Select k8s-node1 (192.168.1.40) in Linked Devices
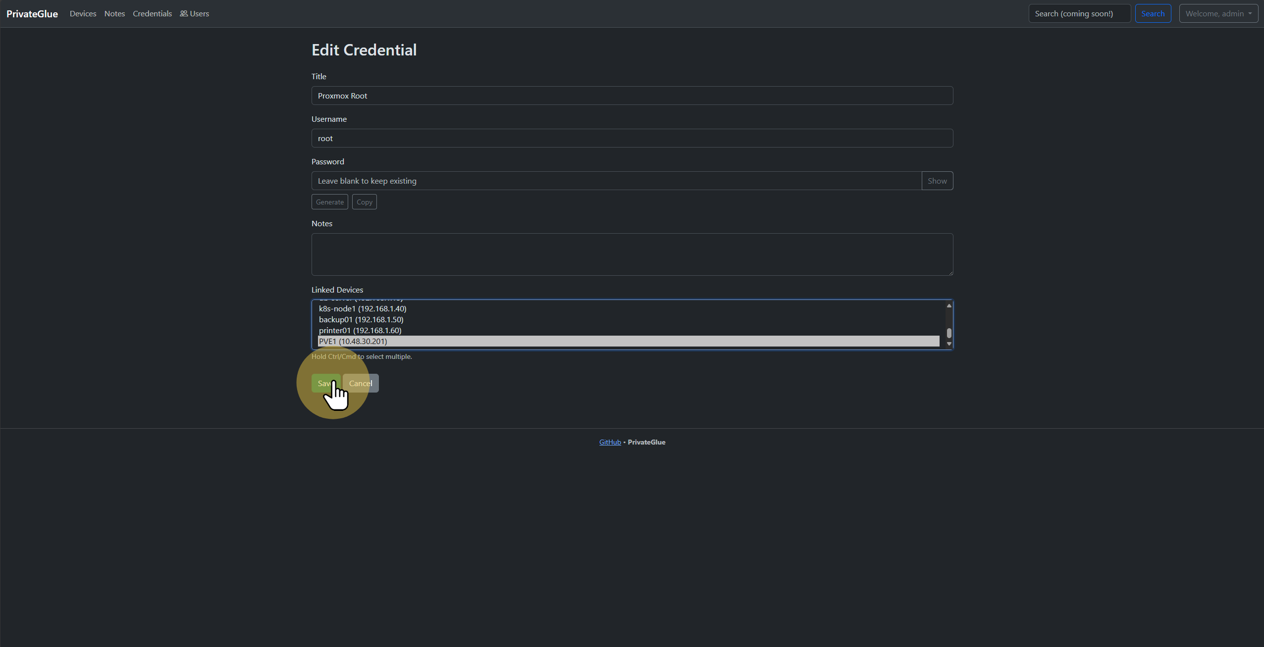1264x647 pixels. (629, 308)
